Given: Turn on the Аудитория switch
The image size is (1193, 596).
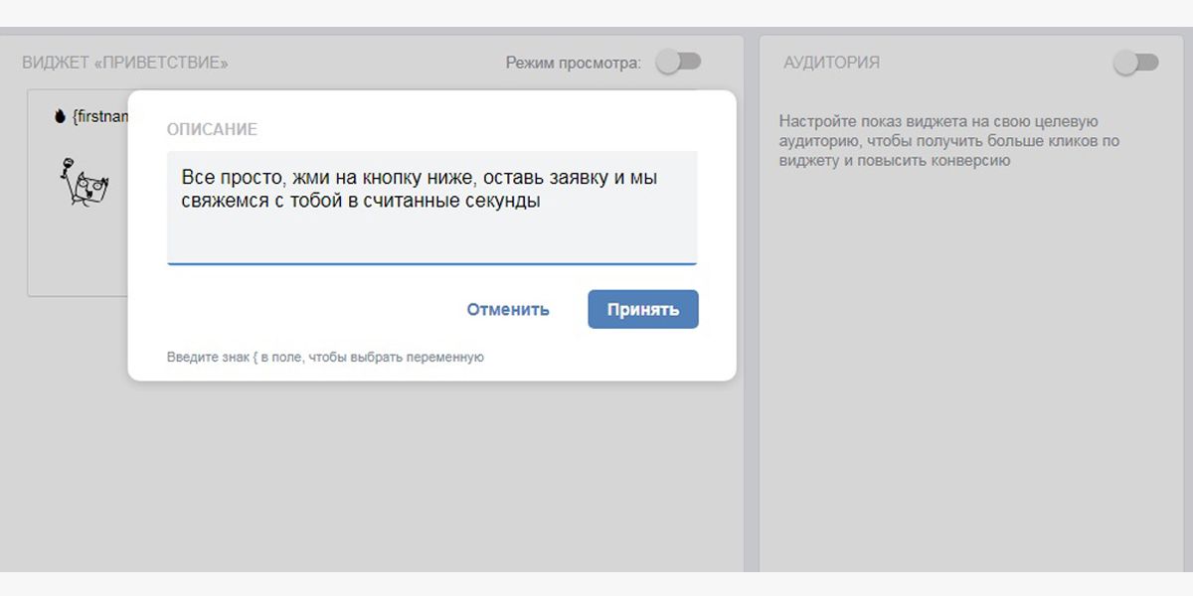Looking at the screenshot, I should (x=1135, y=63).
